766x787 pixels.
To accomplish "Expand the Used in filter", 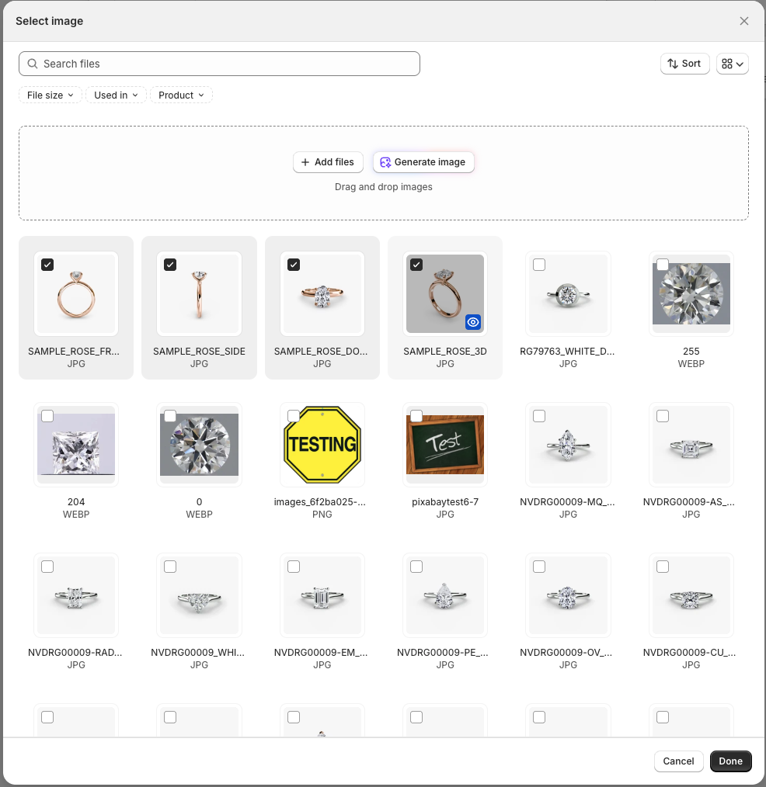I will point(116,95).
